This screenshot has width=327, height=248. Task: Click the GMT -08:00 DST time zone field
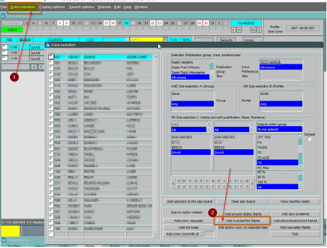click(x=303, y=28)
